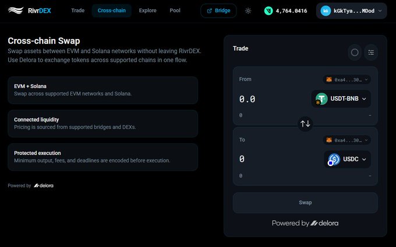Click the From label

pos(245,79)
